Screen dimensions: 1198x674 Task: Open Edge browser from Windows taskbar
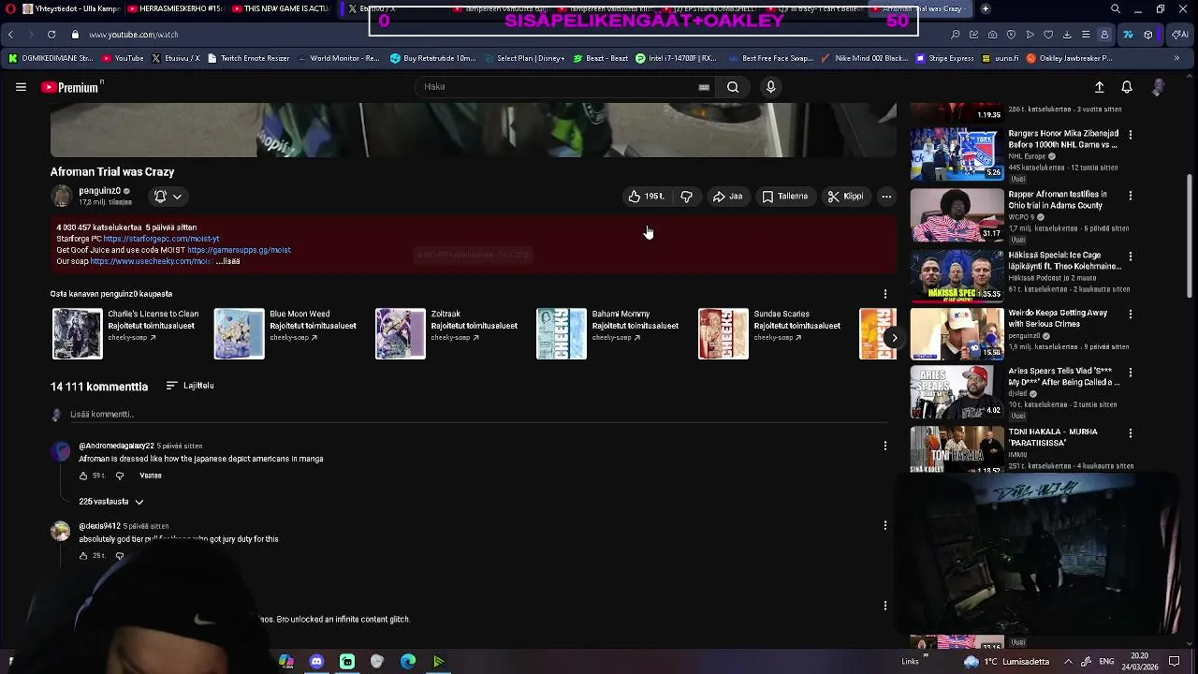(x=408, y=662)
